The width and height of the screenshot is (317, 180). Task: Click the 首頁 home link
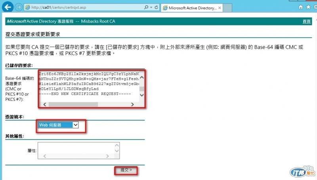[x=306, y=21]
